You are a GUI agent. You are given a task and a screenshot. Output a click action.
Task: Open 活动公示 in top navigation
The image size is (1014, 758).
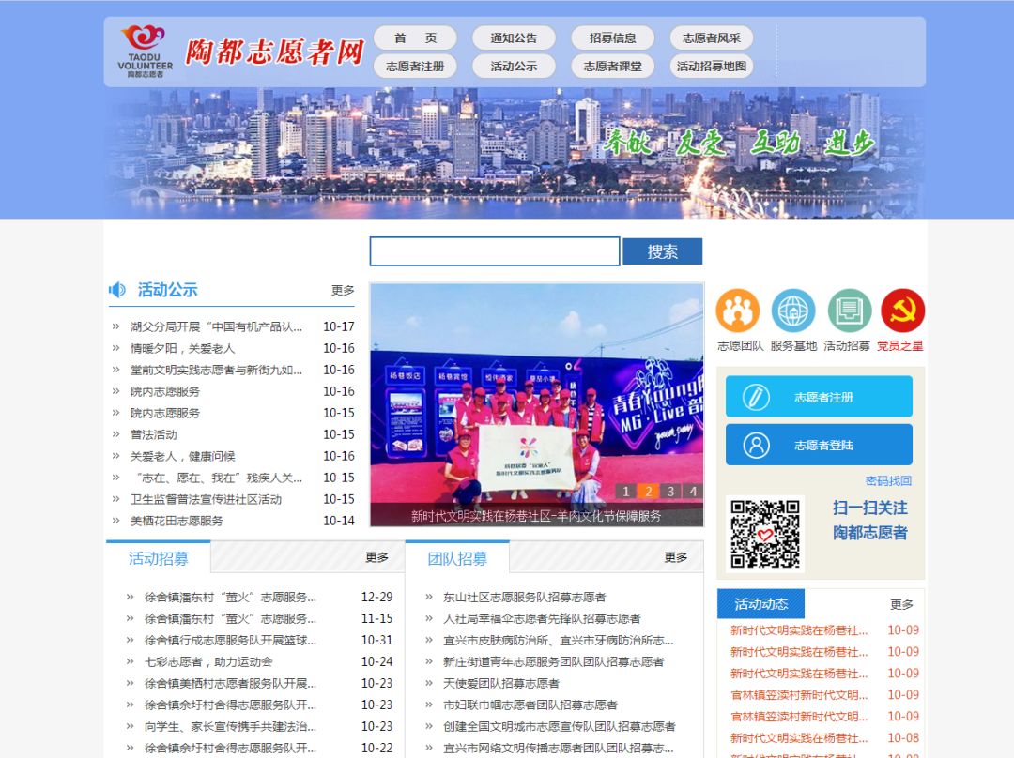pos(515,66)
